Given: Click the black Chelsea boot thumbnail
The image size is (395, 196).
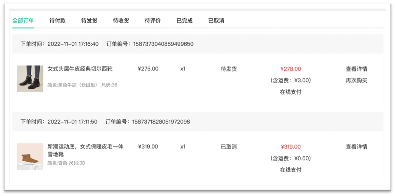Looking at the screenshot, I should (30, 79).
